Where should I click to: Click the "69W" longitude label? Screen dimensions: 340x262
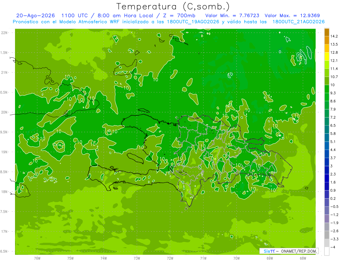click(270, 258)
